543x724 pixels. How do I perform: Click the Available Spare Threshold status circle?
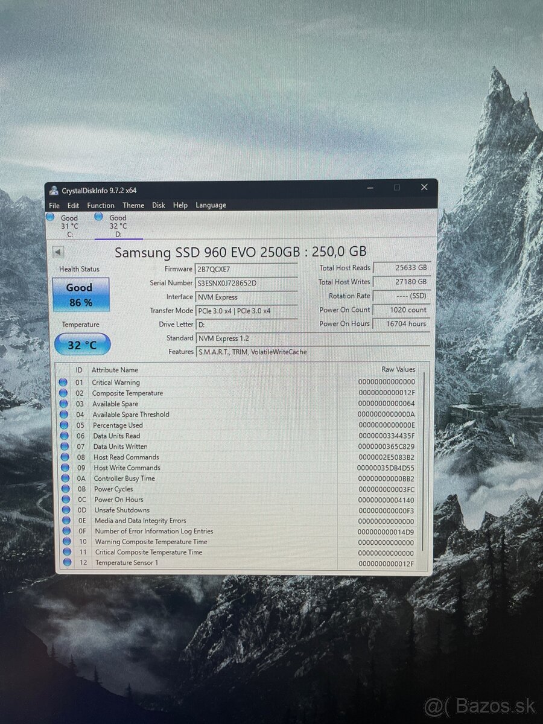click(63, 414)
